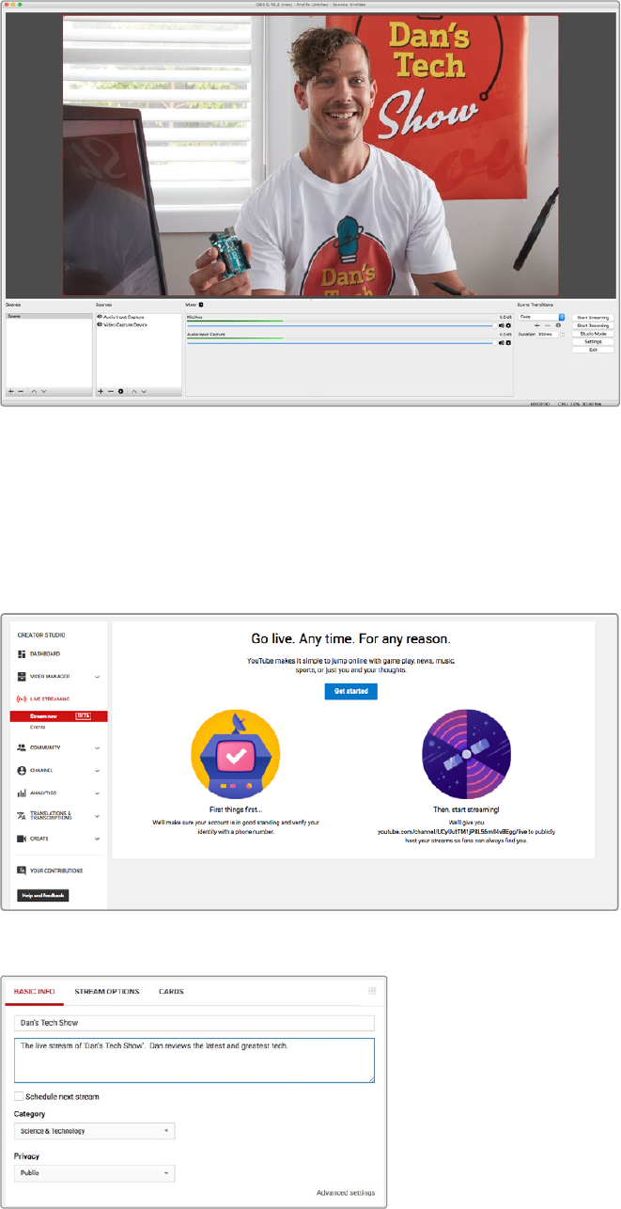Image resolution: width=621 pixels, height=1209 pixels.
Task: Click Start Streaming in OBS
Action: point(594,318)
